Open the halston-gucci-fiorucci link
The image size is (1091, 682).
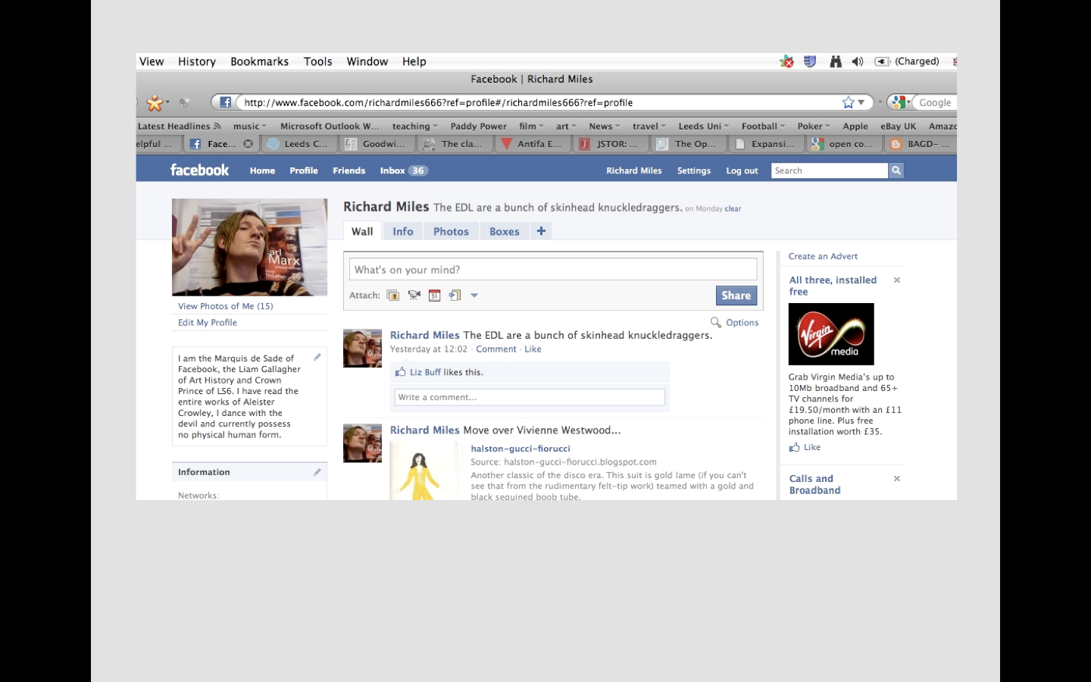[x=520, y=449]
